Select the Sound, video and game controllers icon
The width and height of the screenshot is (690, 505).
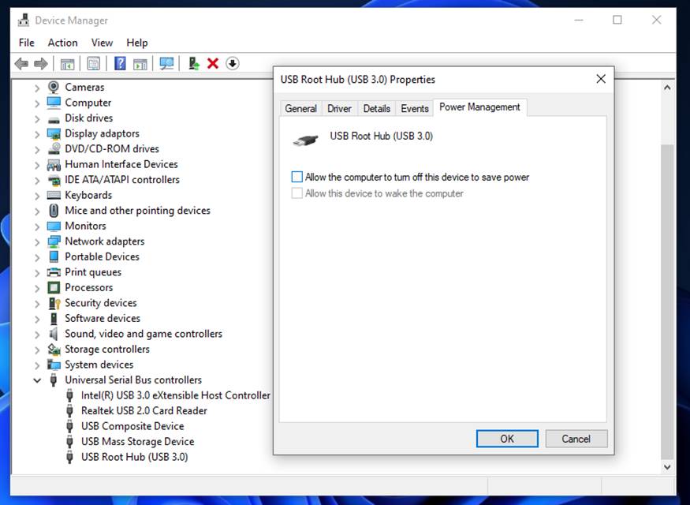pyautogui.click(x=54, y=334)
